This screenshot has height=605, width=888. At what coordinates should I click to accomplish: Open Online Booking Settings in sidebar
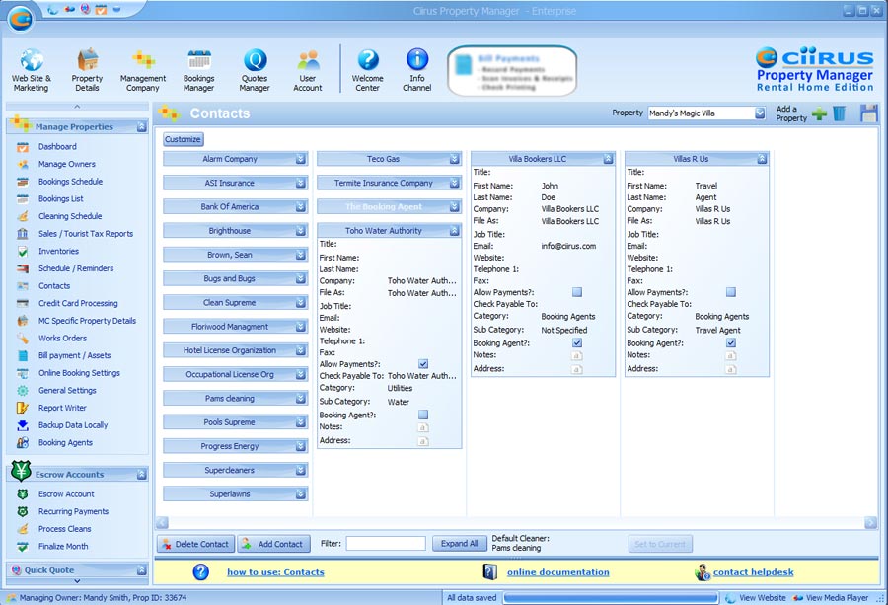(79, 373)
